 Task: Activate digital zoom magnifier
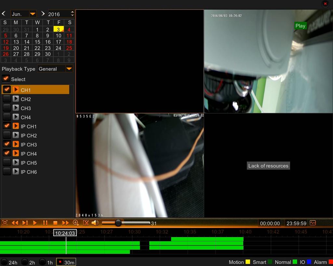(x=75, y=223)
